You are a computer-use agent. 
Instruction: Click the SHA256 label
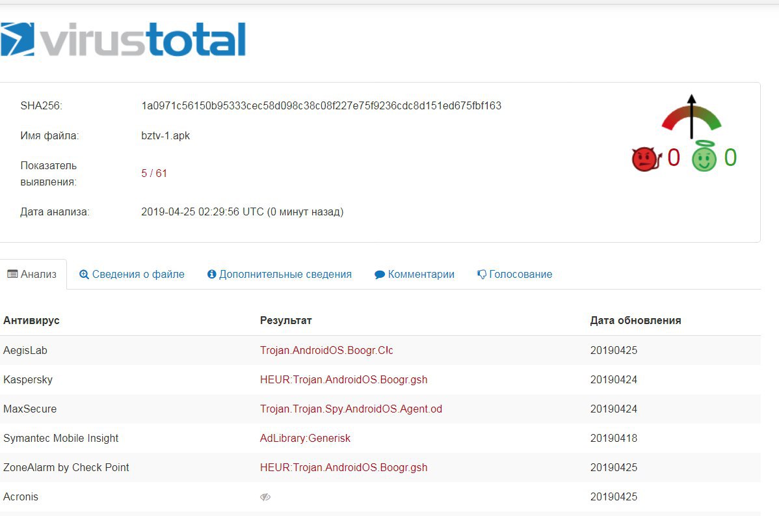click(41, 105)
